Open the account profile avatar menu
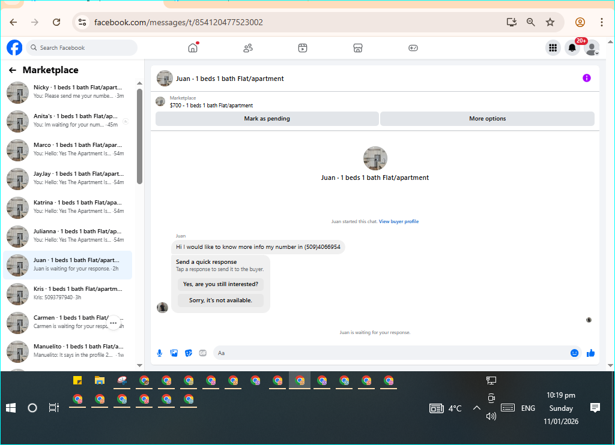 coord(592,48)
